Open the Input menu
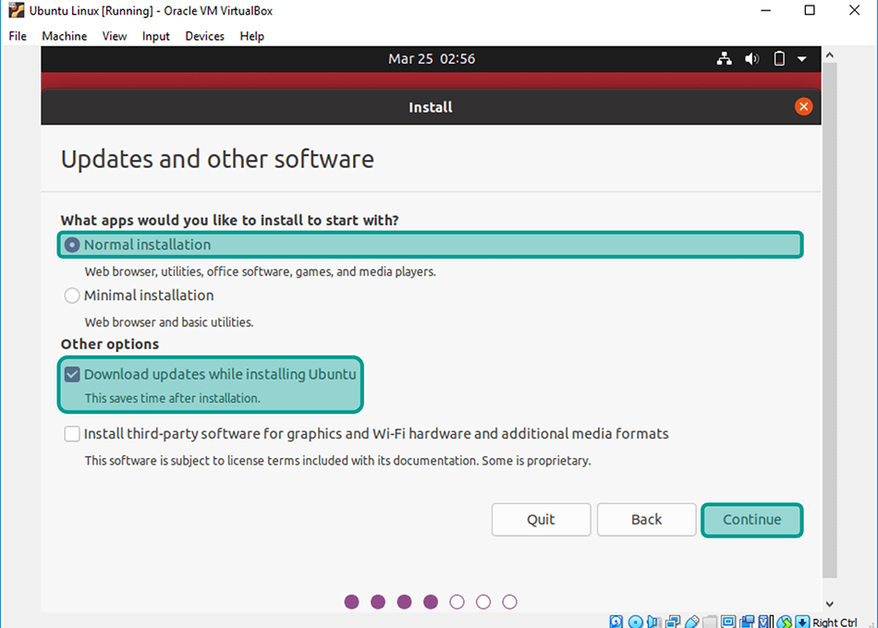 [x=155, y=36]
